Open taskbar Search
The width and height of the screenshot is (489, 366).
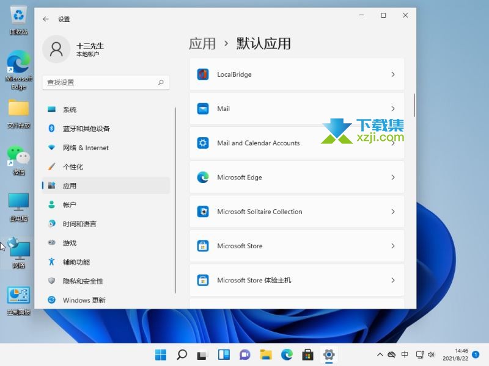182,354
